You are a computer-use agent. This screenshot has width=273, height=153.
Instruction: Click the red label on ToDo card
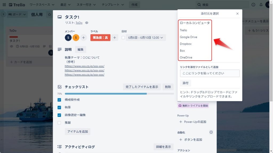click(x=14, y=37)
